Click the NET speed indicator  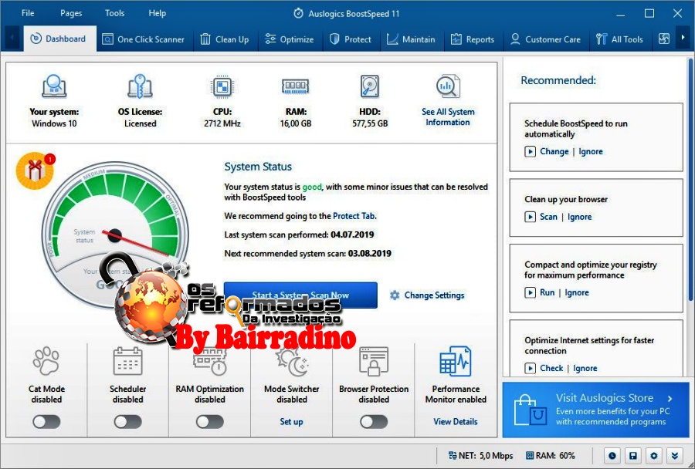[481, 455]
